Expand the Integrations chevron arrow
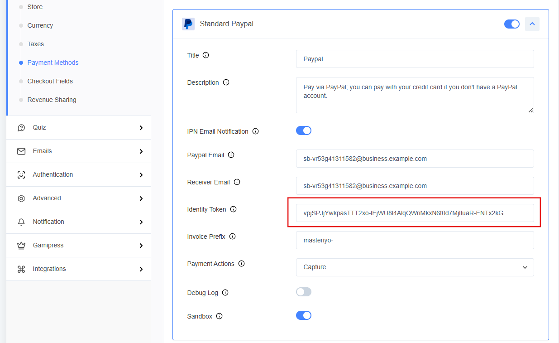Viewport: 559px width, 343px height. [141, 269]
